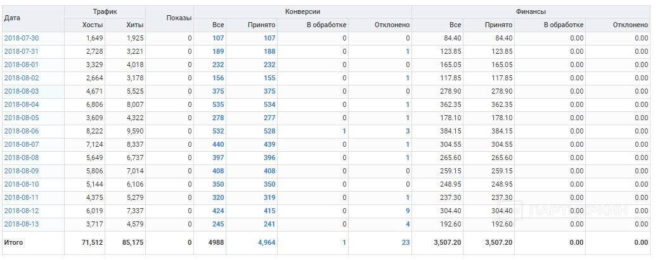Viewport: 660px width, 260px height.
Task: Click accepted conversions 241 for 2018-08-13
Action: [269, 225]
